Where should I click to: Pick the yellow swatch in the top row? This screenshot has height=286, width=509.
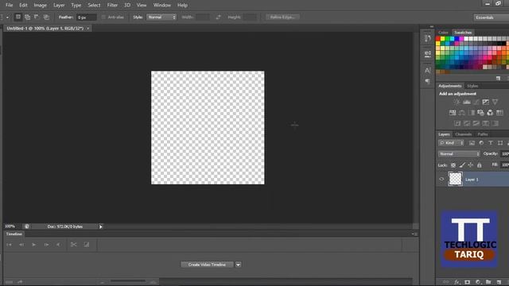click(x=442, y=39)
